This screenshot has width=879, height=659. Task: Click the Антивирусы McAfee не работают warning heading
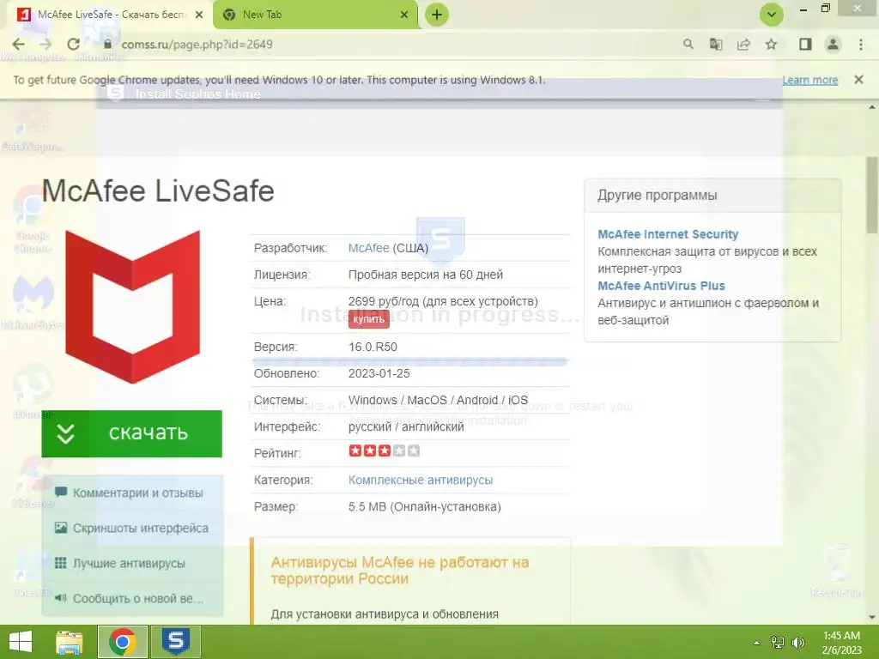pos(400,571)
